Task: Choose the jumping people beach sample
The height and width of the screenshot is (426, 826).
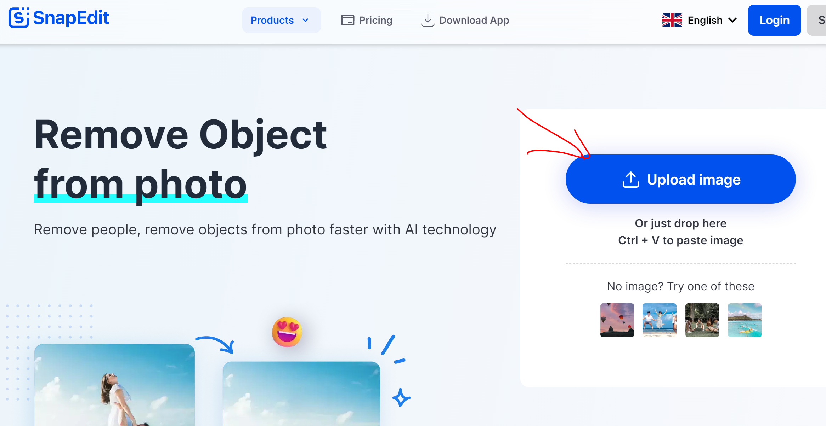Action: coord(659,320)
